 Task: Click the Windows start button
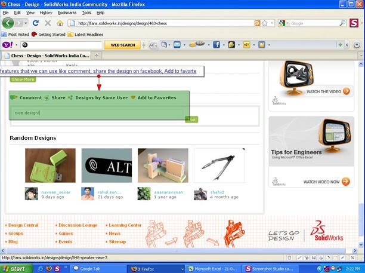(16, 269)
